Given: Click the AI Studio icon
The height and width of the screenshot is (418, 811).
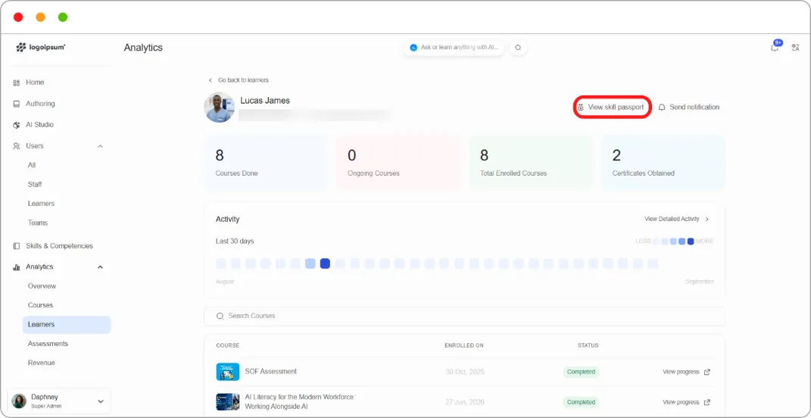Looking at the screenshot, I should pyautogui.click(x=17, y=125).
